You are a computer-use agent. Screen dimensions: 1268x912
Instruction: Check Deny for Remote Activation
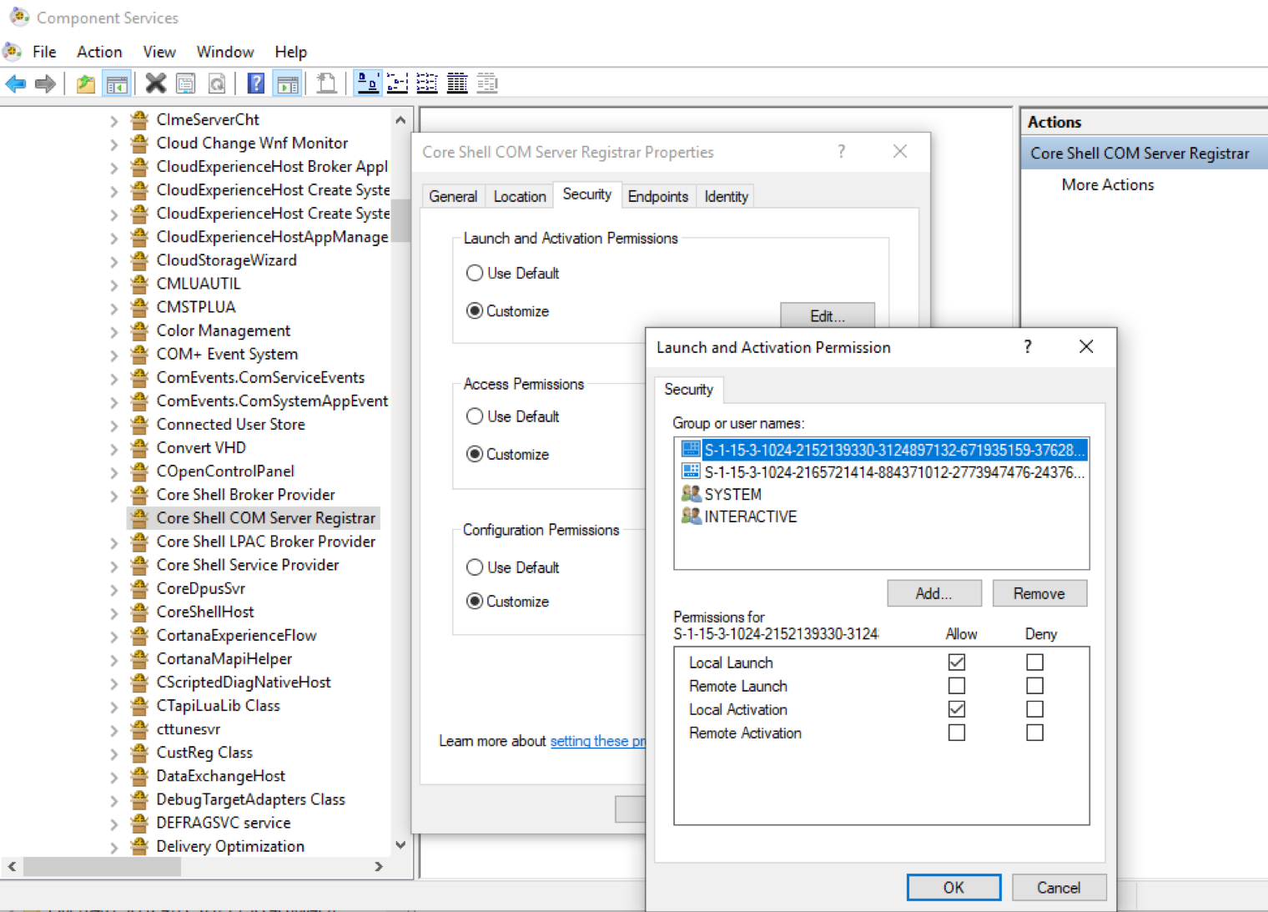click(x=1035, y=733)
